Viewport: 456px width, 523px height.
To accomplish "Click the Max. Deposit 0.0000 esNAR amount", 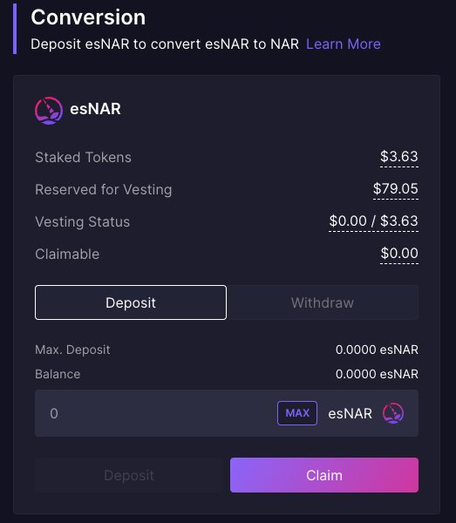I will click(x=377, y=350).
